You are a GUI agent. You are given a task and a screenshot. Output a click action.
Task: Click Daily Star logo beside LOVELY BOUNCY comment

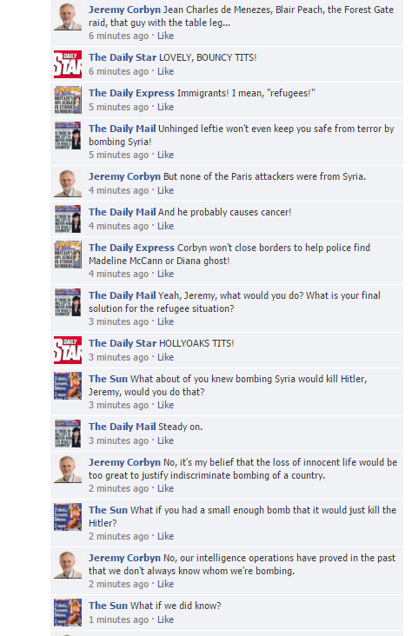coord(68,64)
